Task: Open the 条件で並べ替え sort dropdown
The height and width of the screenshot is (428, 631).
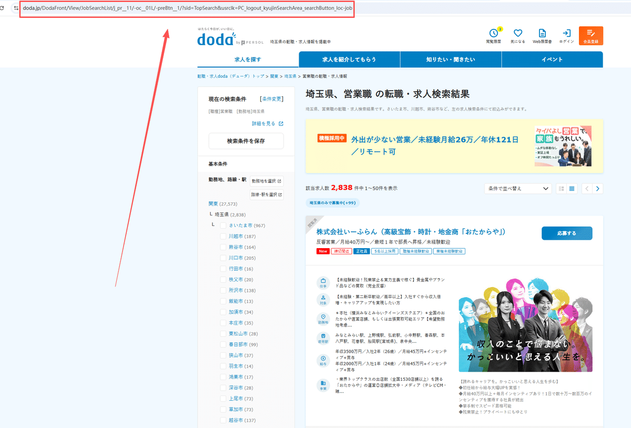Action: [518, 189]
